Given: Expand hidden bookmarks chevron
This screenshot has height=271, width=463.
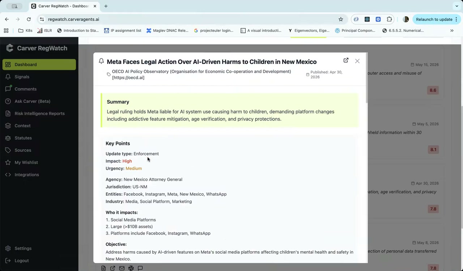Looking at the screenshot, I should click(x=452, y=30).
